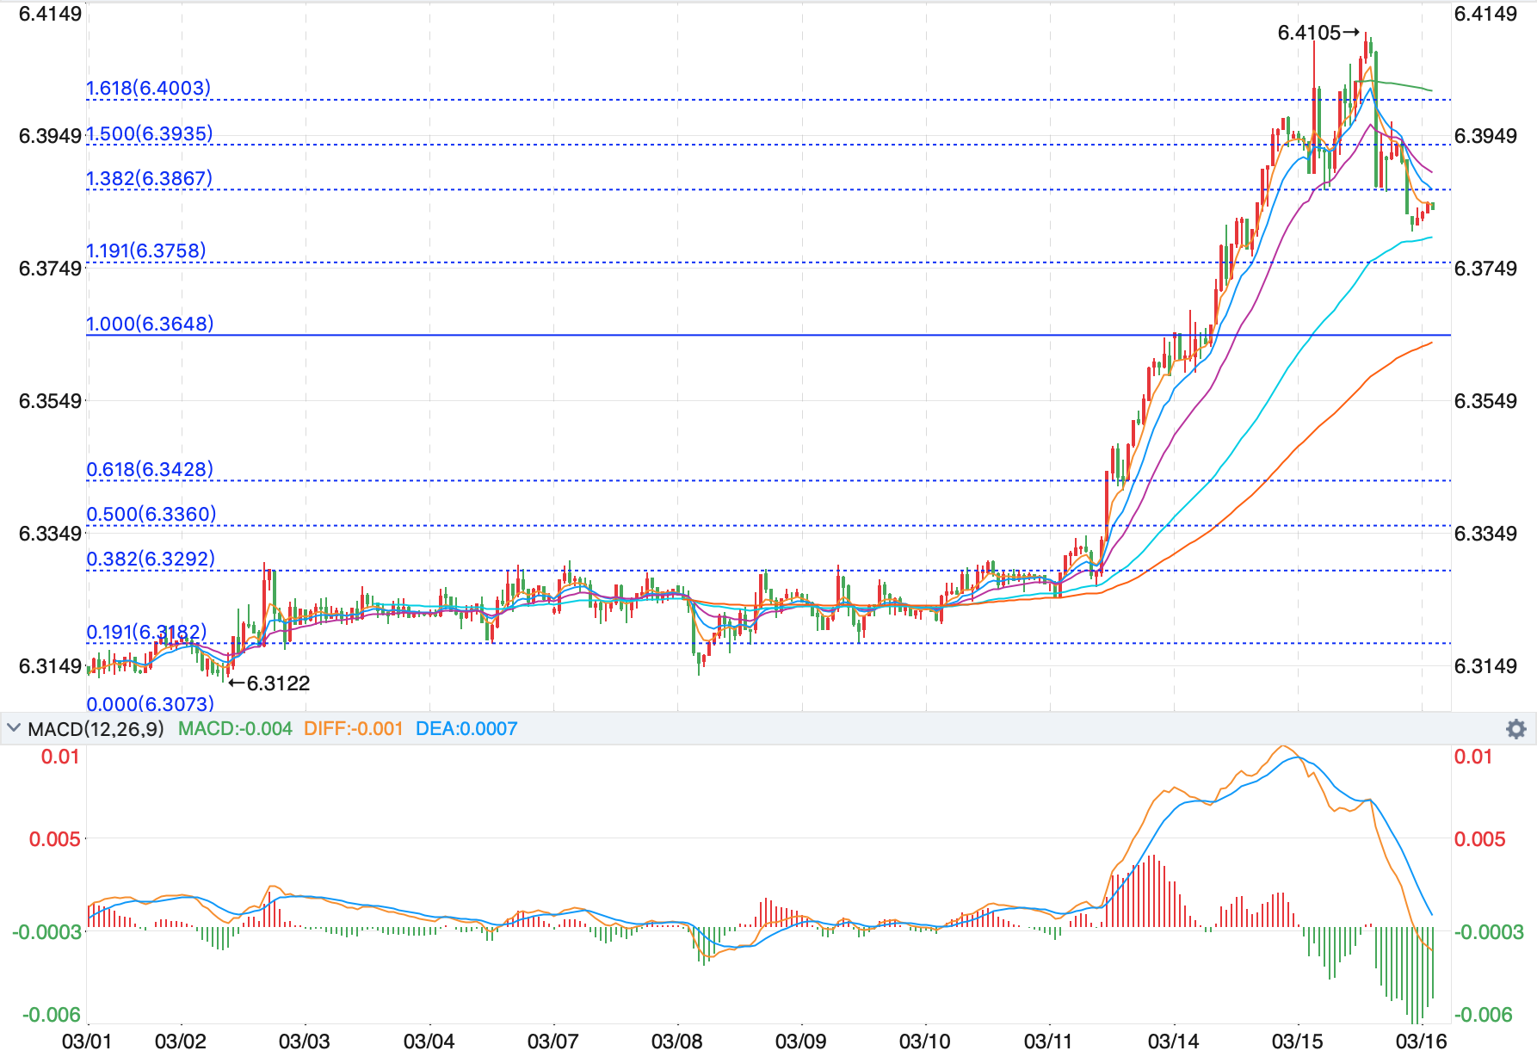Click the 03/10 date on time axis

coord(925,1042)
